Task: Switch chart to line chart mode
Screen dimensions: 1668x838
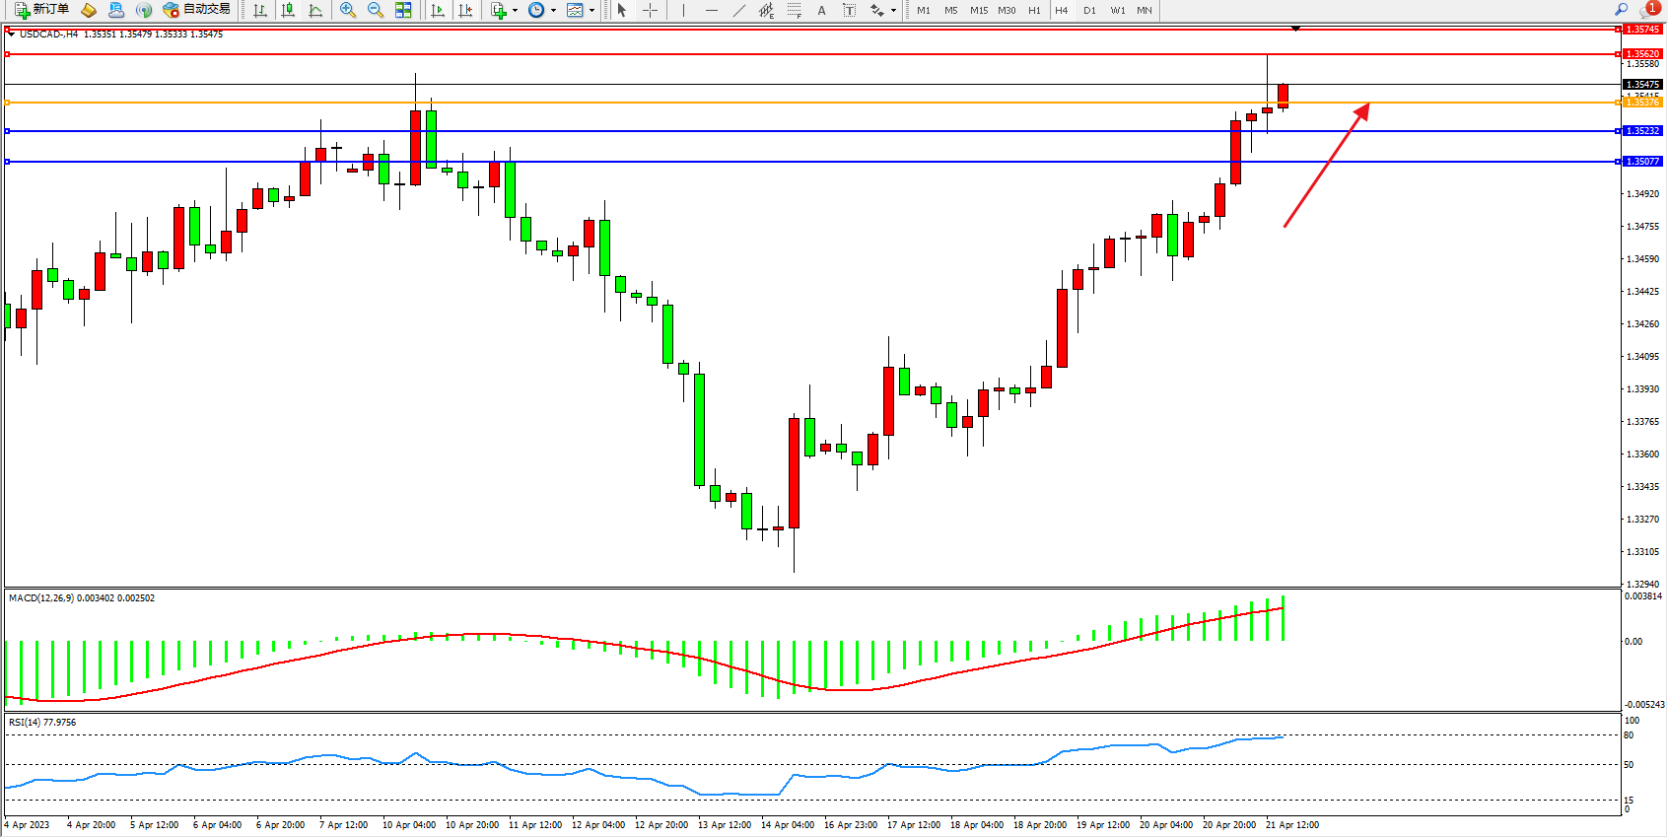Action: (x=315, y=10)
